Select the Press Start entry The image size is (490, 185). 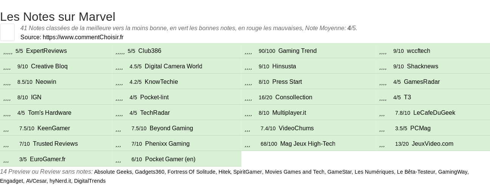point(309,82)
